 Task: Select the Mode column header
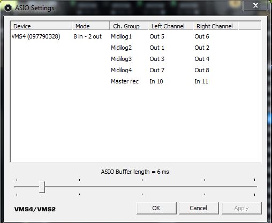[91, 26]
